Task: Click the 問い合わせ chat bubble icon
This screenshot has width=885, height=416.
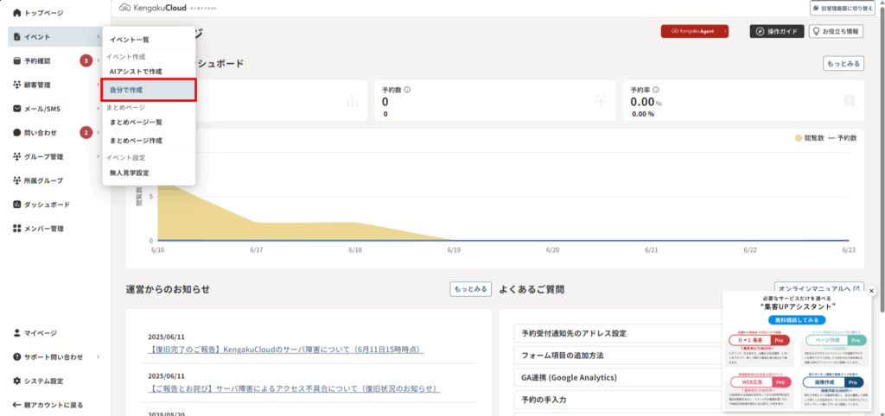Action: coord(17,133)
